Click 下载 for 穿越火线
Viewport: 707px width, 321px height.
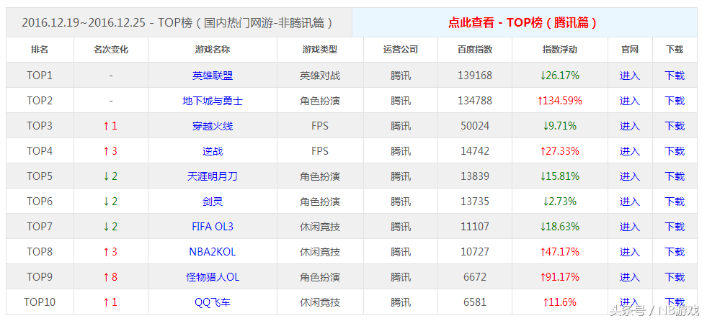[x=675, y=126]
